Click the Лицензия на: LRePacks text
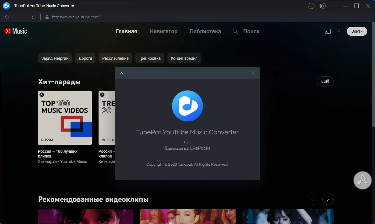The image size is (375, 224). pyautogui.click(x=187, y=148)
